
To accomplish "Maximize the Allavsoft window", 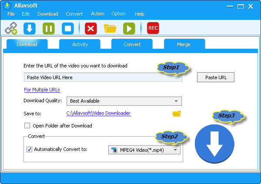I will (241, 7).
